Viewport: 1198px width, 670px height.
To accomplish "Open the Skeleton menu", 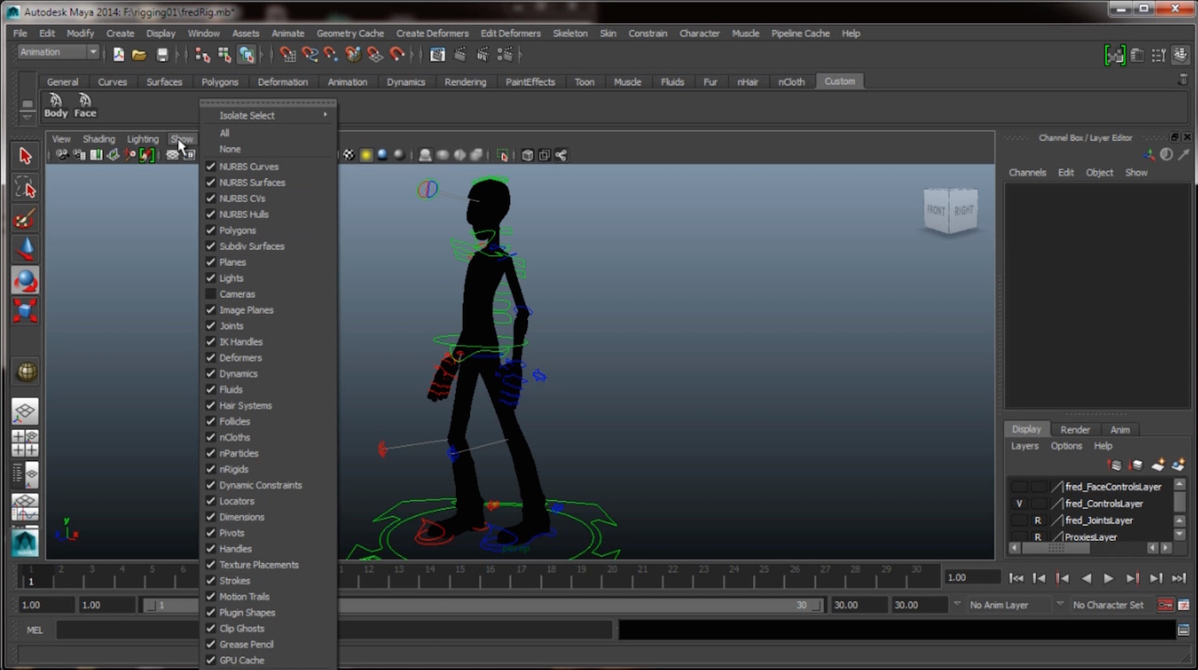I will (570, 33).
